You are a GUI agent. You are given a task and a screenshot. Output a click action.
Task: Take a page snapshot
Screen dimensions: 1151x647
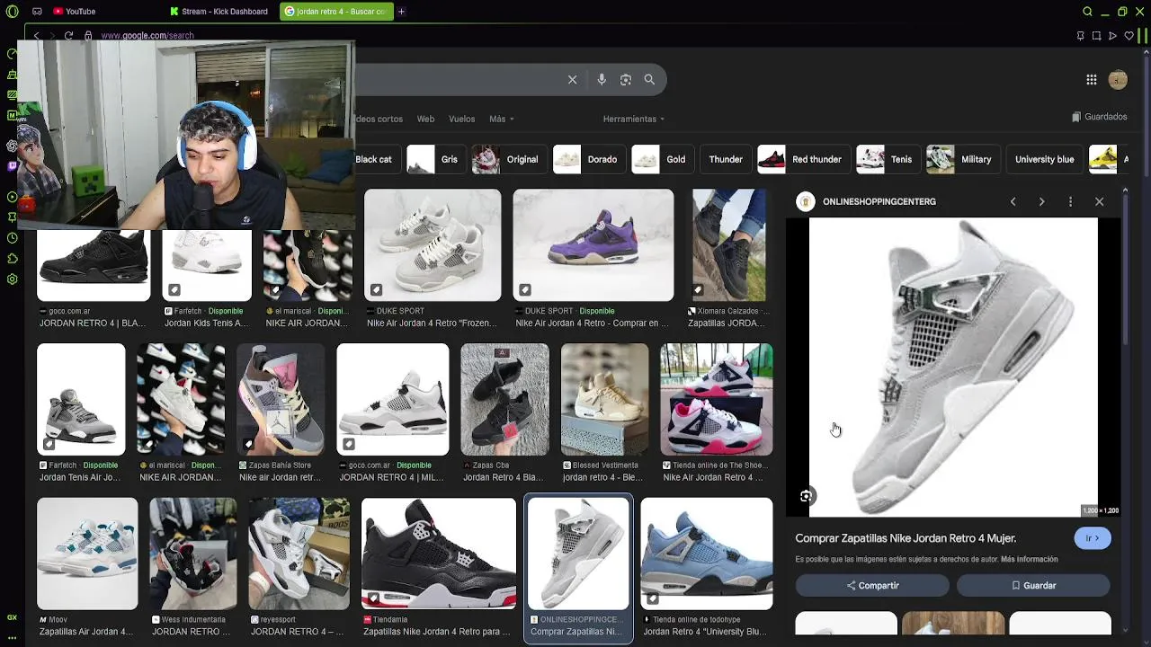[1096, 36]
